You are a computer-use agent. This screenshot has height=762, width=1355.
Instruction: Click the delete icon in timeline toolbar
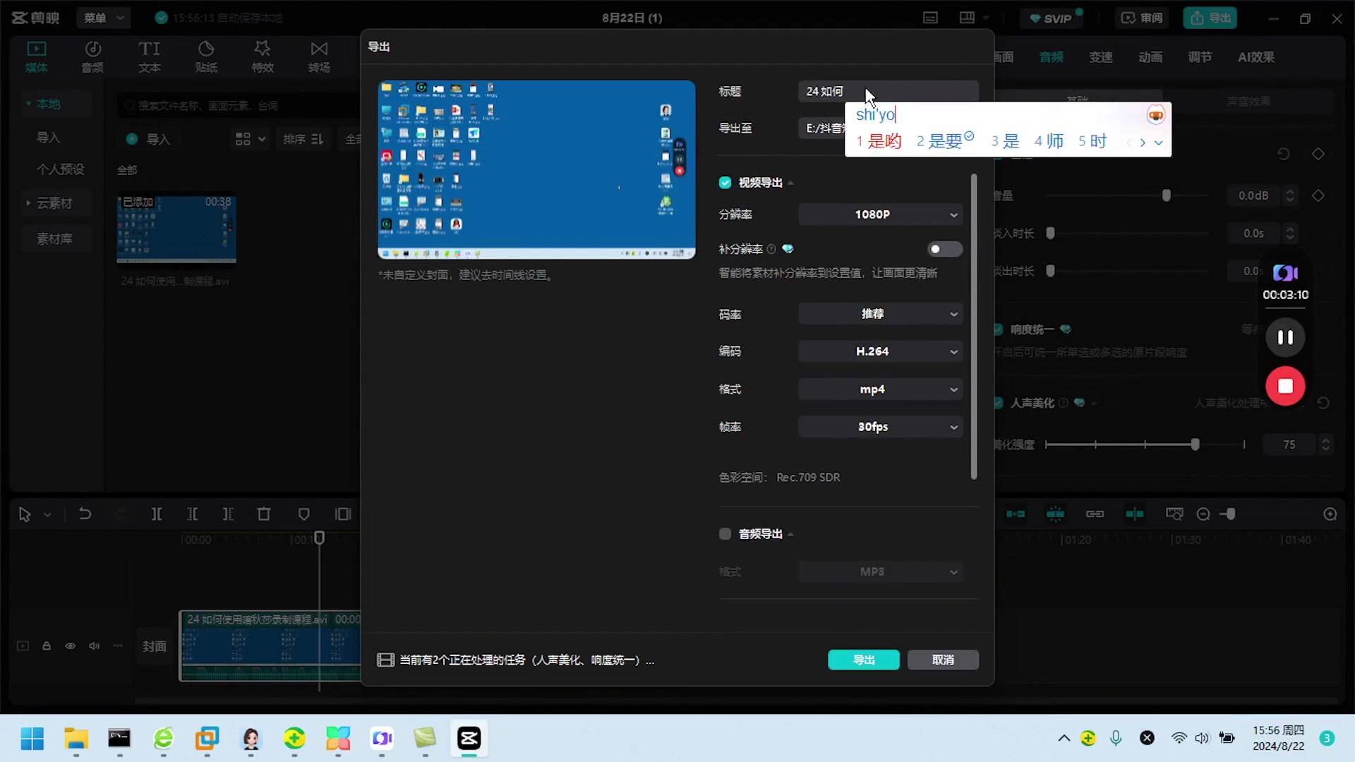264,514
